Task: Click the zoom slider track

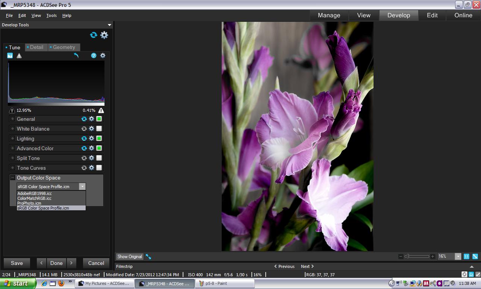Action: (419, 256)
